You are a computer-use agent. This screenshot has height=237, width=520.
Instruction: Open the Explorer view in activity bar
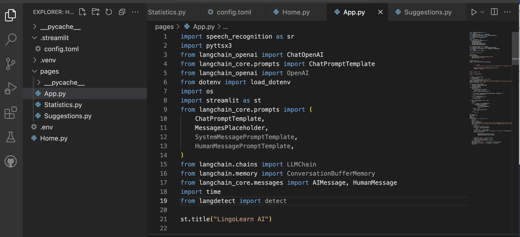(x=11, y=15)
